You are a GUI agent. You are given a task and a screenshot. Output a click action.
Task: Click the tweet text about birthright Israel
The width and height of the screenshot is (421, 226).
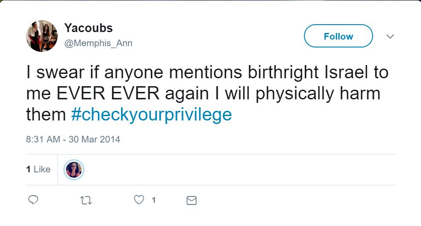click(207, 73)
